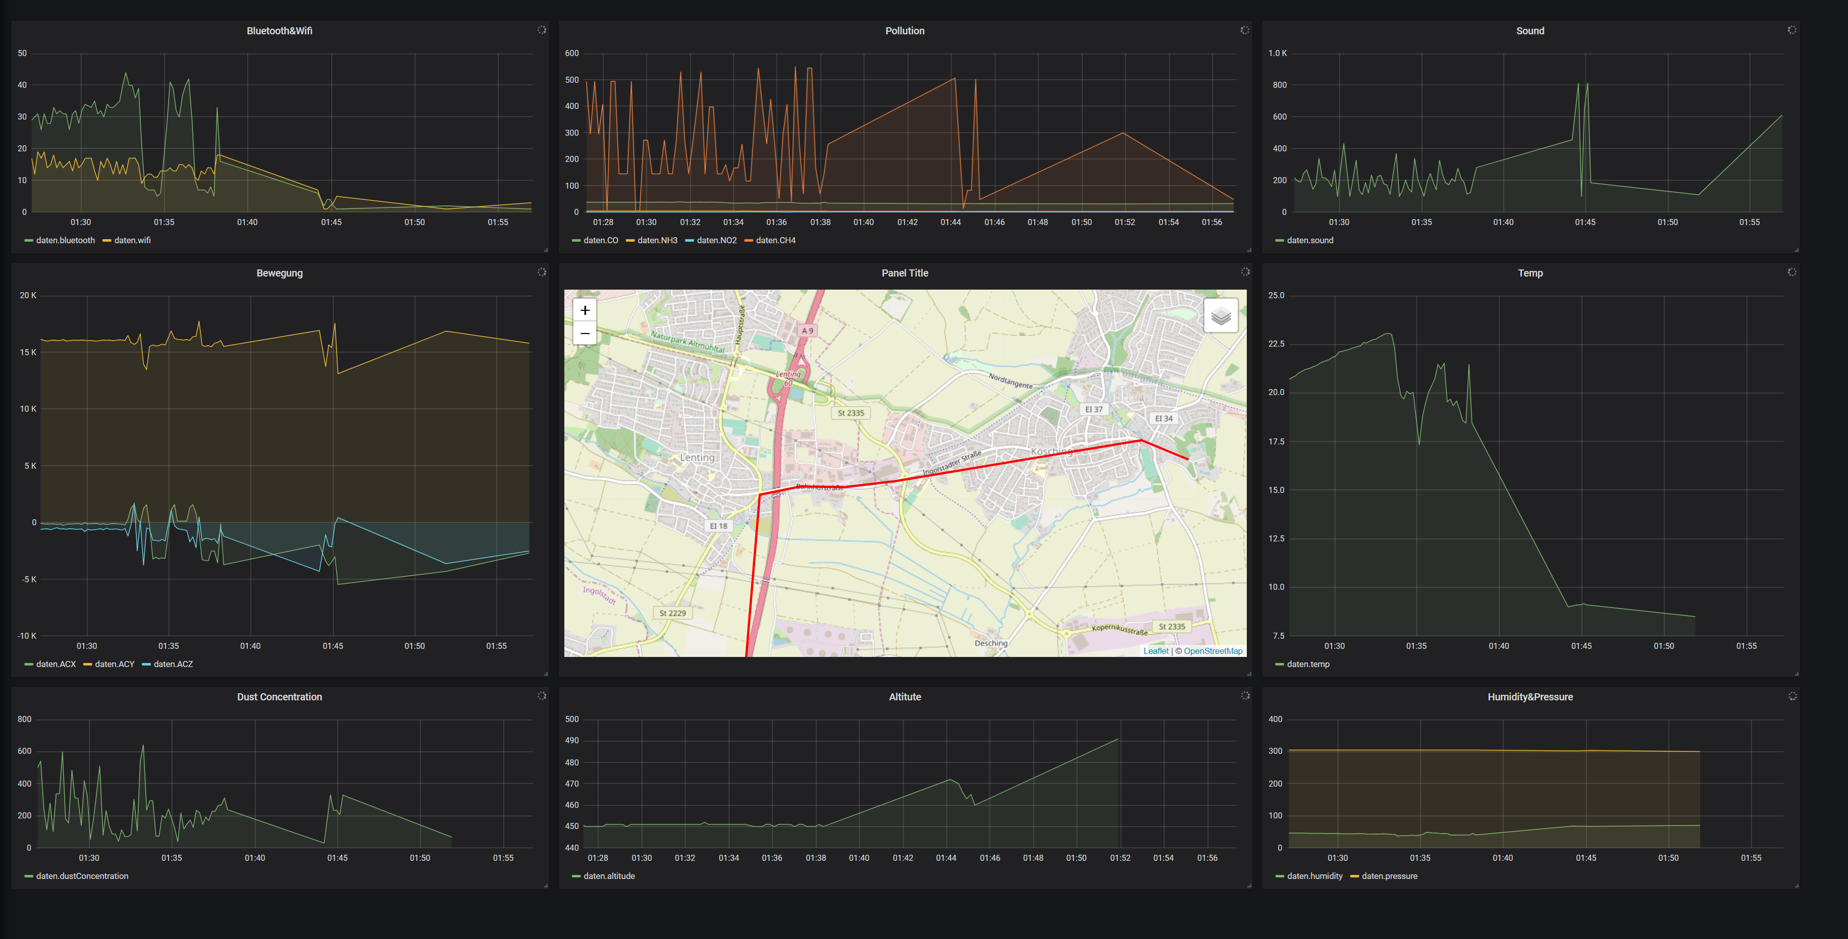Click the daten.wifi yellow color swatch
1848x939 pixels.
click(107, 240)
